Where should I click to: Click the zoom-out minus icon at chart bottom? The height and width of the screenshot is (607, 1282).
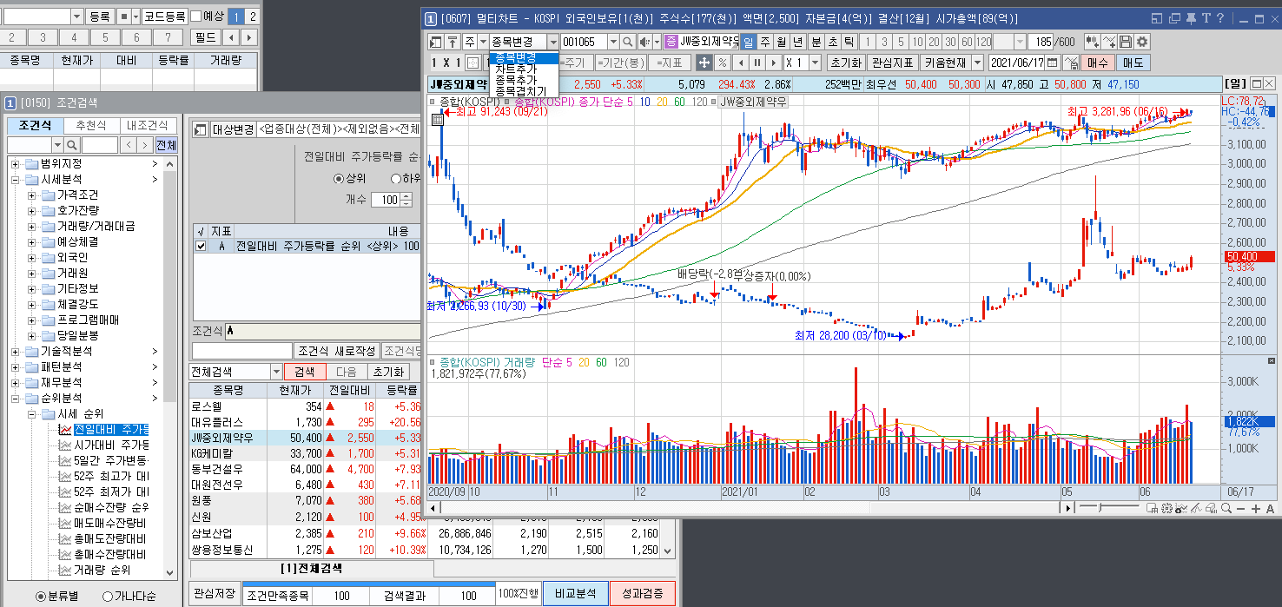[x=1242, y=508]
